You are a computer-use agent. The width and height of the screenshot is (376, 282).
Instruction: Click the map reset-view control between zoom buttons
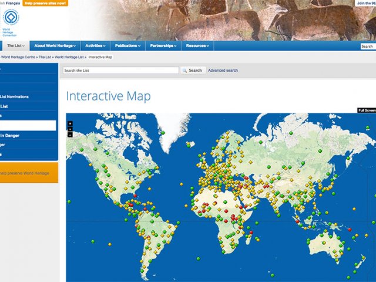pos(70,129)
